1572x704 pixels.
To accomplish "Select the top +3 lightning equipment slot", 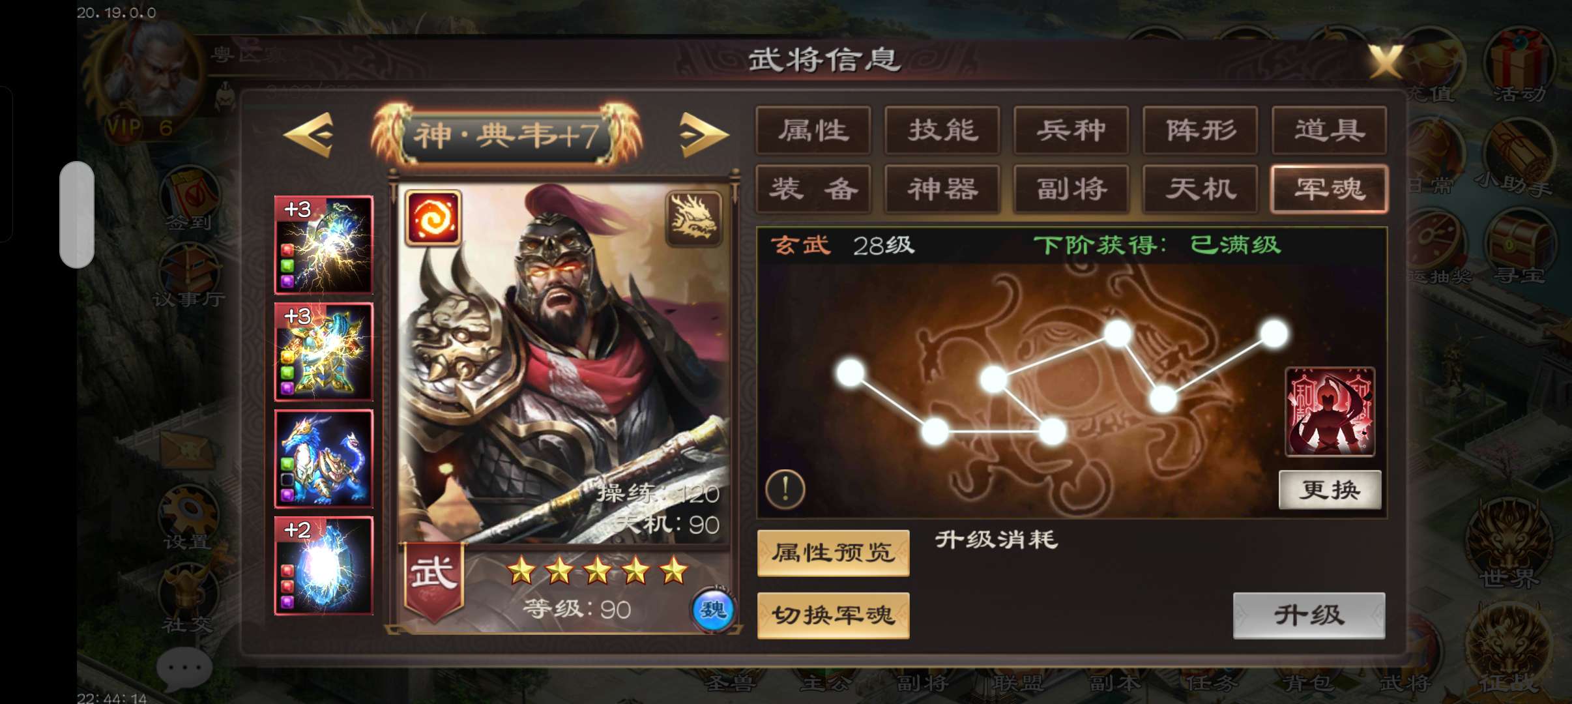I will [324, 245].
